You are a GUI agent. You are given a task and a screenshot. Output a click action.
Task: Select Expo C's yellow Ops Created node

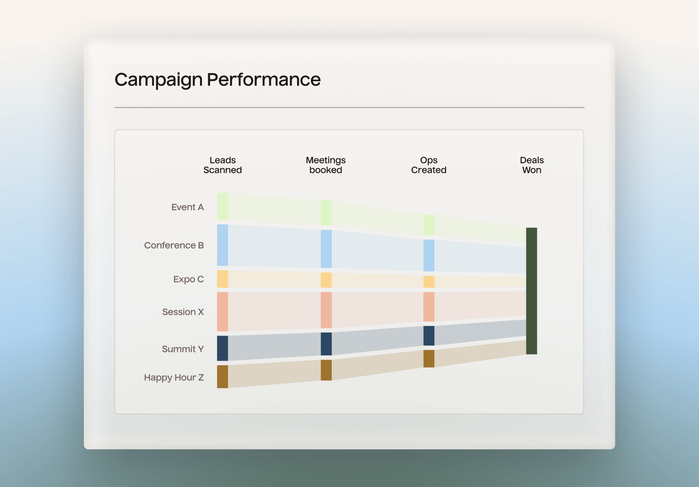point(429,282)
